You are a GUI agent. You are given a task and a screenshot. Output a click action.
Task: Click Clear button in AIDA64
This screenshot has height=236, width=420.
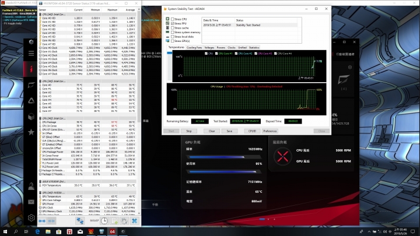point(212,131)
